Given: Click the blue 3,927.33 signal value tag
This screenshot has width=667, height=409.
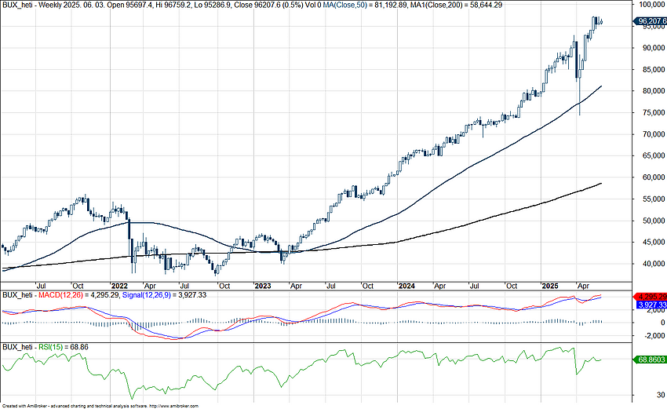Looking at the screenshot, I should (x=651, y=305).
